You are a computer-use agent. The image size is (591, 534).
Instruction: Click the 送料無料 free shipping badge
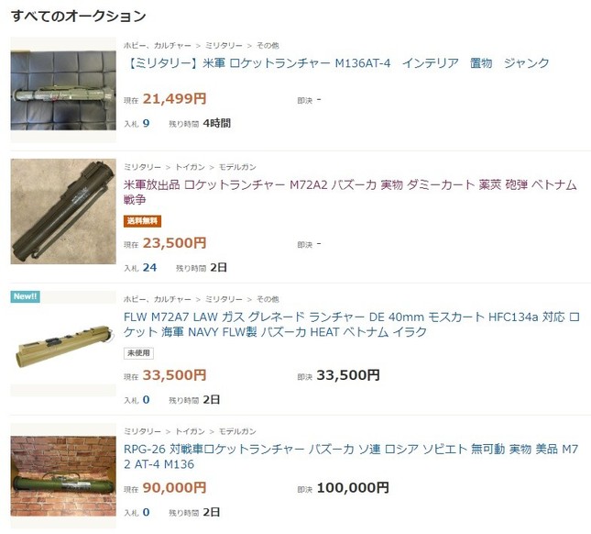click(x=142, y=221)
